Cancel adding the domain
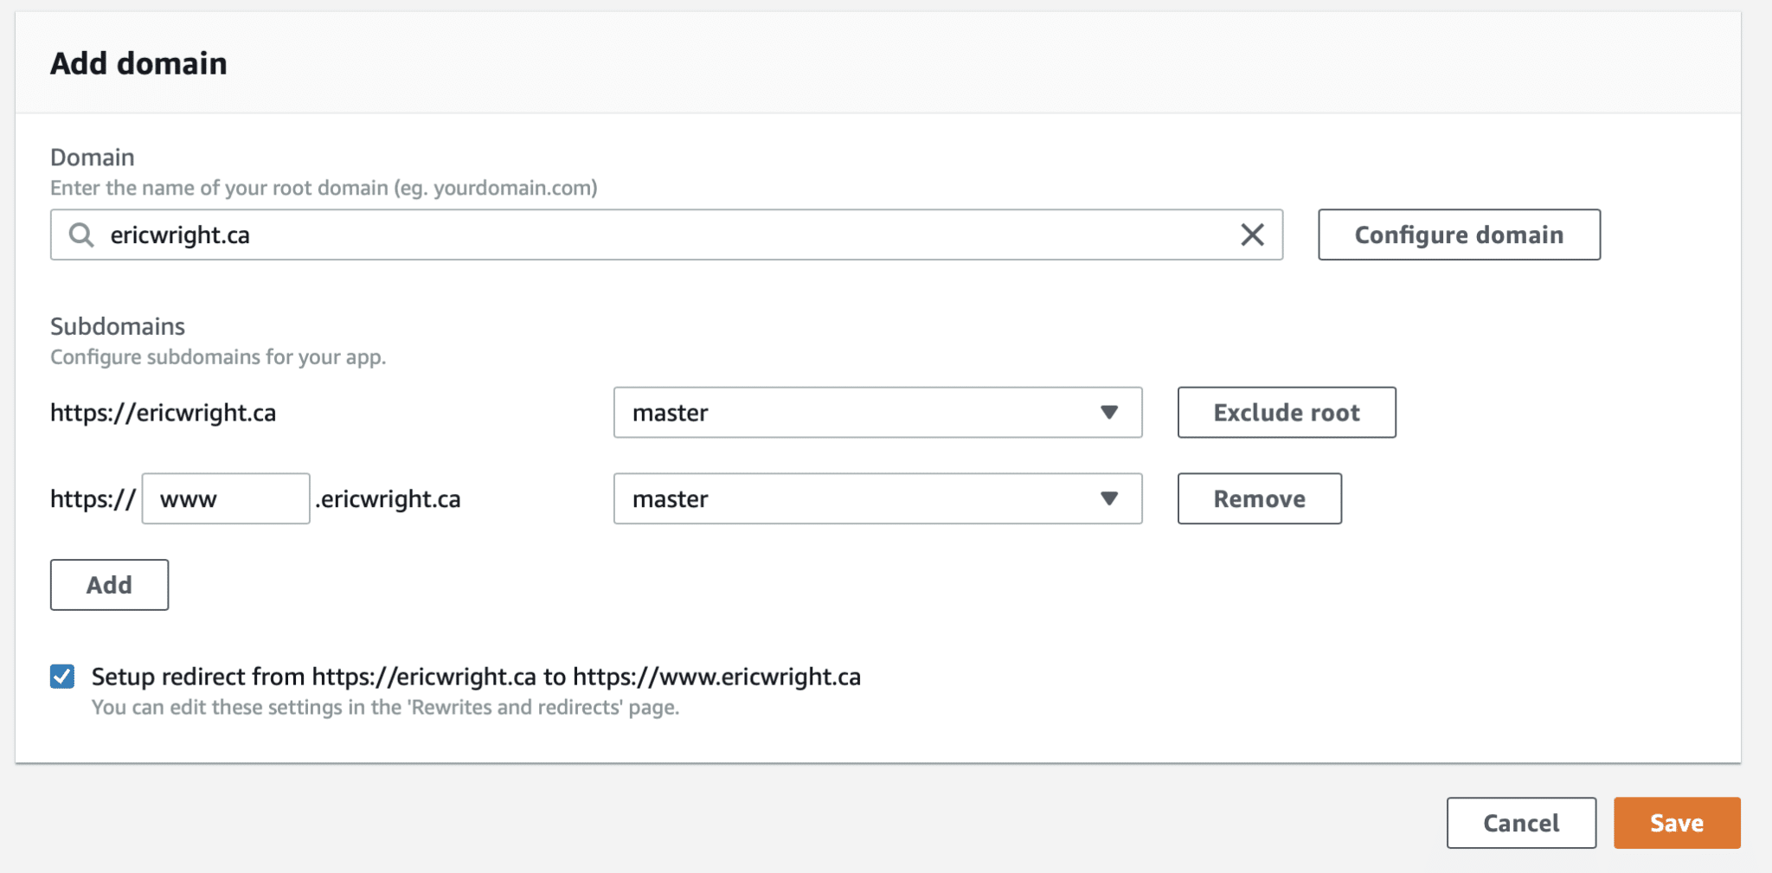 pyautogui.click(x=1521, y=823)
